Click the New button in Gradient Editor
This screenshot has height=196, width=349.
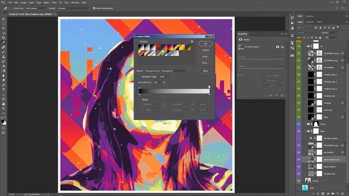[x=205, y=71]
